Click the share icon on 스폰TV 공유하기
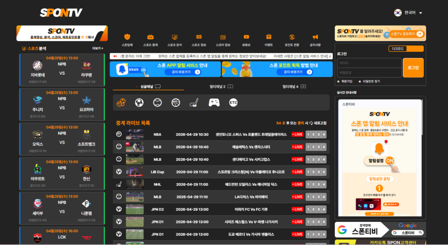 point(420,34)
